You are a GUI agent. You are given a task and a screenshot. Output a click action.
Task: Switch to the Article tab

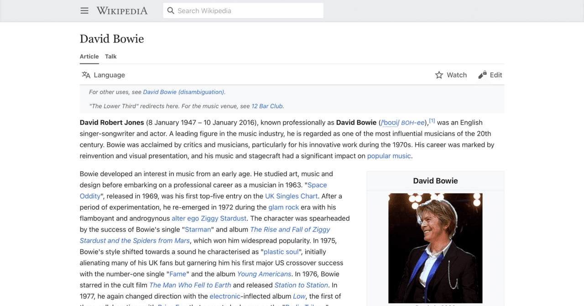tap(89, 57)
